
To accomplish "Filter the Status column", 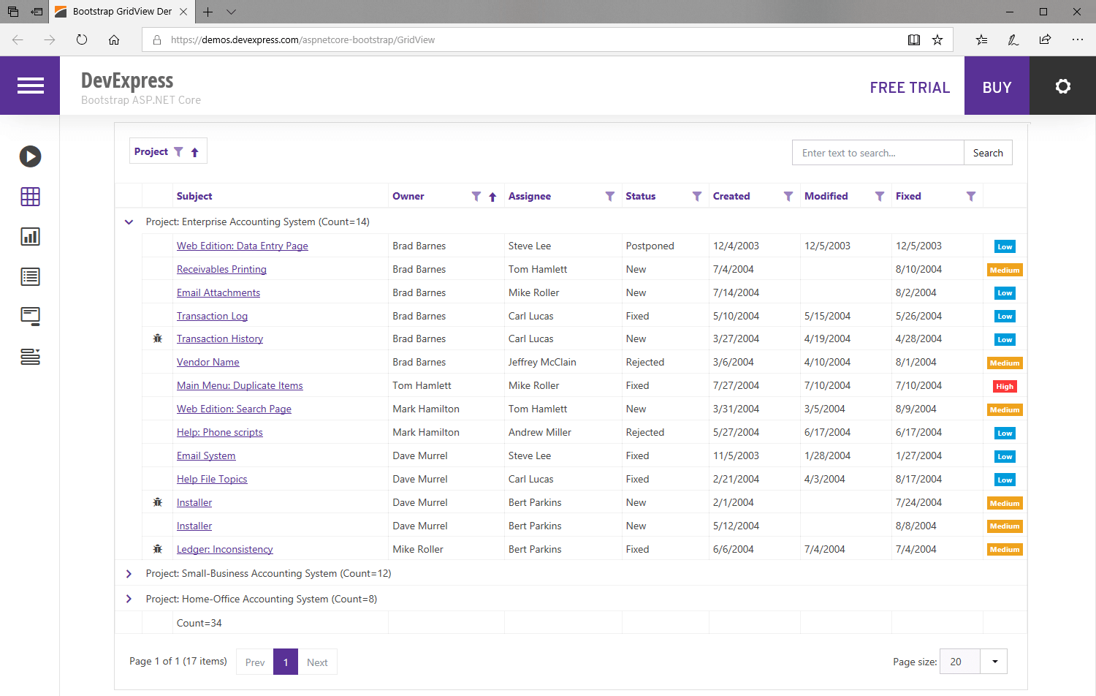I will coord(697,197).
